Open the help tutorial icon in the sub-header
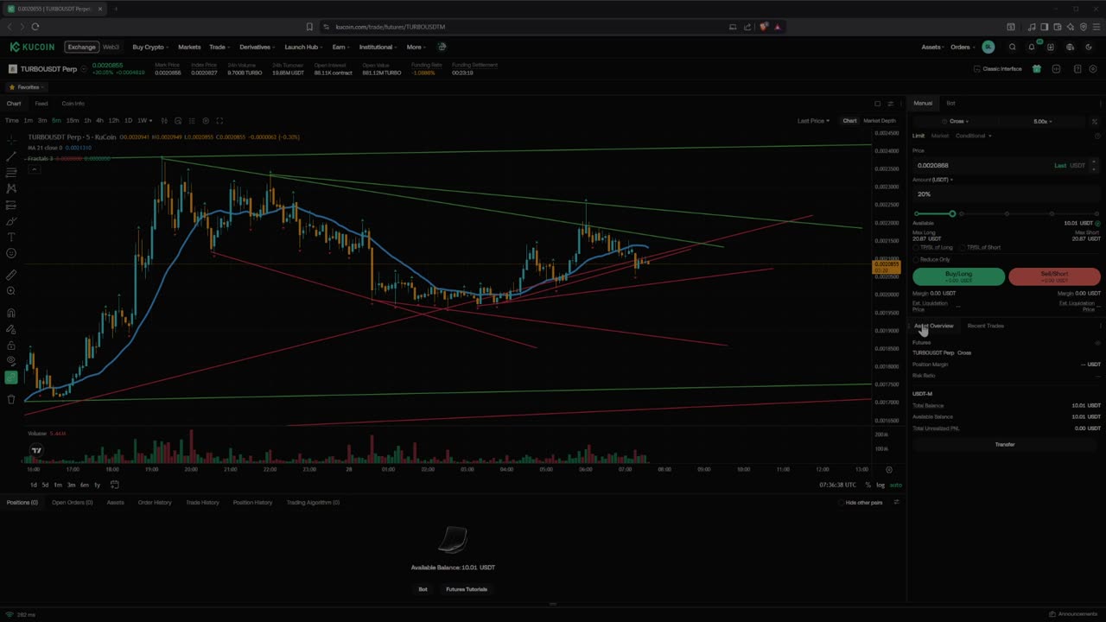This screenshot has width=1106, height=622. click(1077, 68)
